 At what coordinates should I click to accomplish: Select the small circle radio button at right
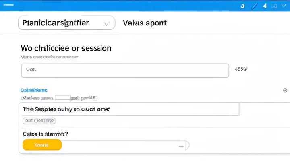285,91
